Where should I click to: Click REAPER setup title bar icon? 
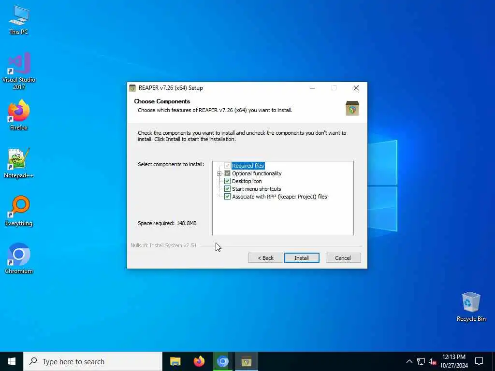[132, 88]
